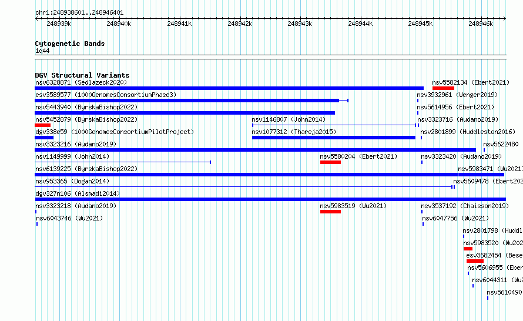Open nsv3323216 (Audano2019) label
Viewport: 523px width, 321px height.
tap(76, 144)
